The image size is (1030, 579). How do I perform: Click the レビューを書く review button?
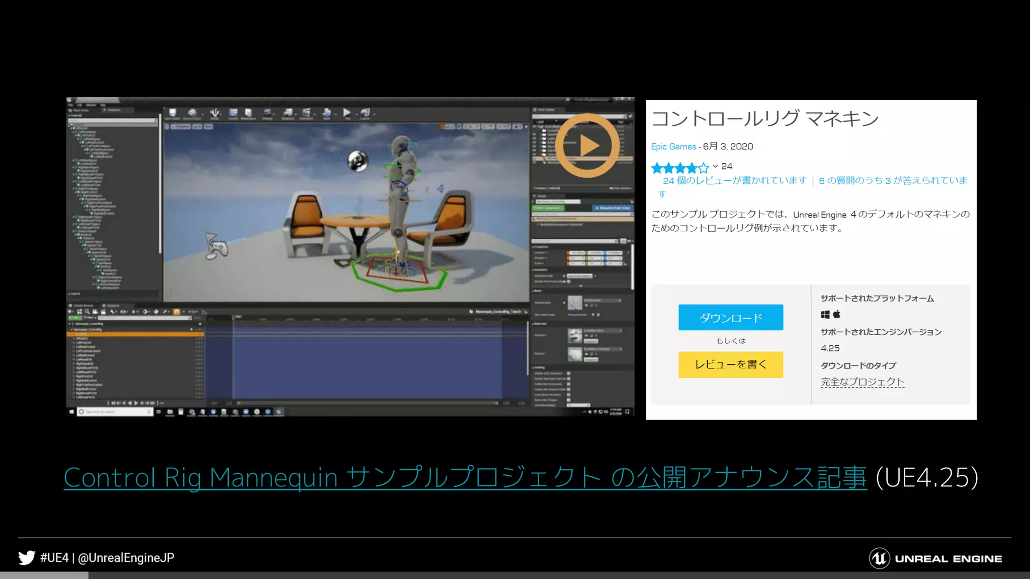[731, 364]
